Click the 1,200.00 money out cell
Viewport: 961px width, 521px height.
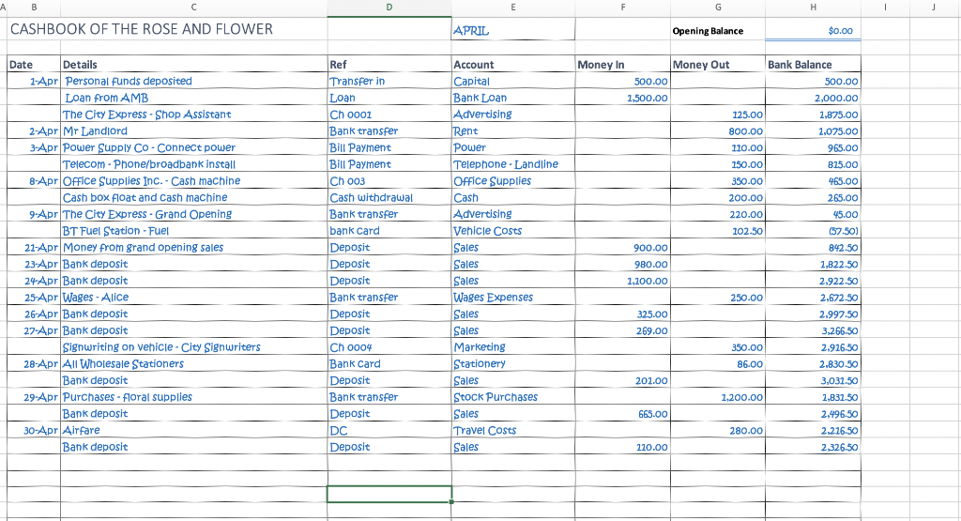coord(718,396)
